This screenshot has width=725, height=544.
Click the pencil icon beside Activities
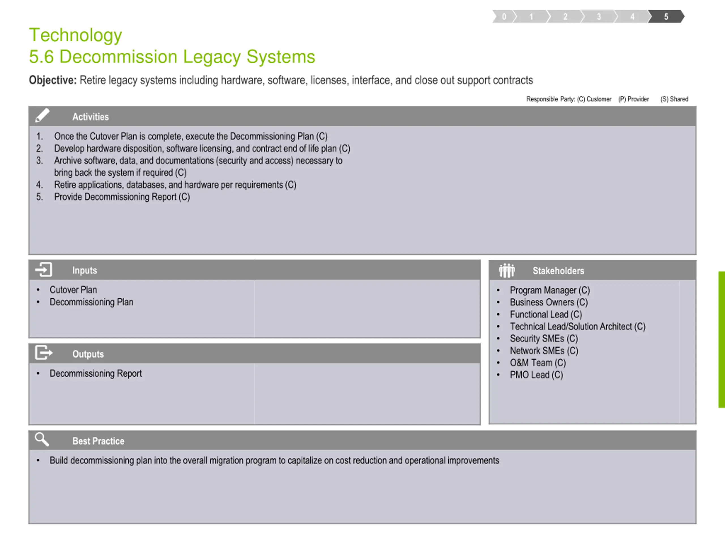[42, 115]
